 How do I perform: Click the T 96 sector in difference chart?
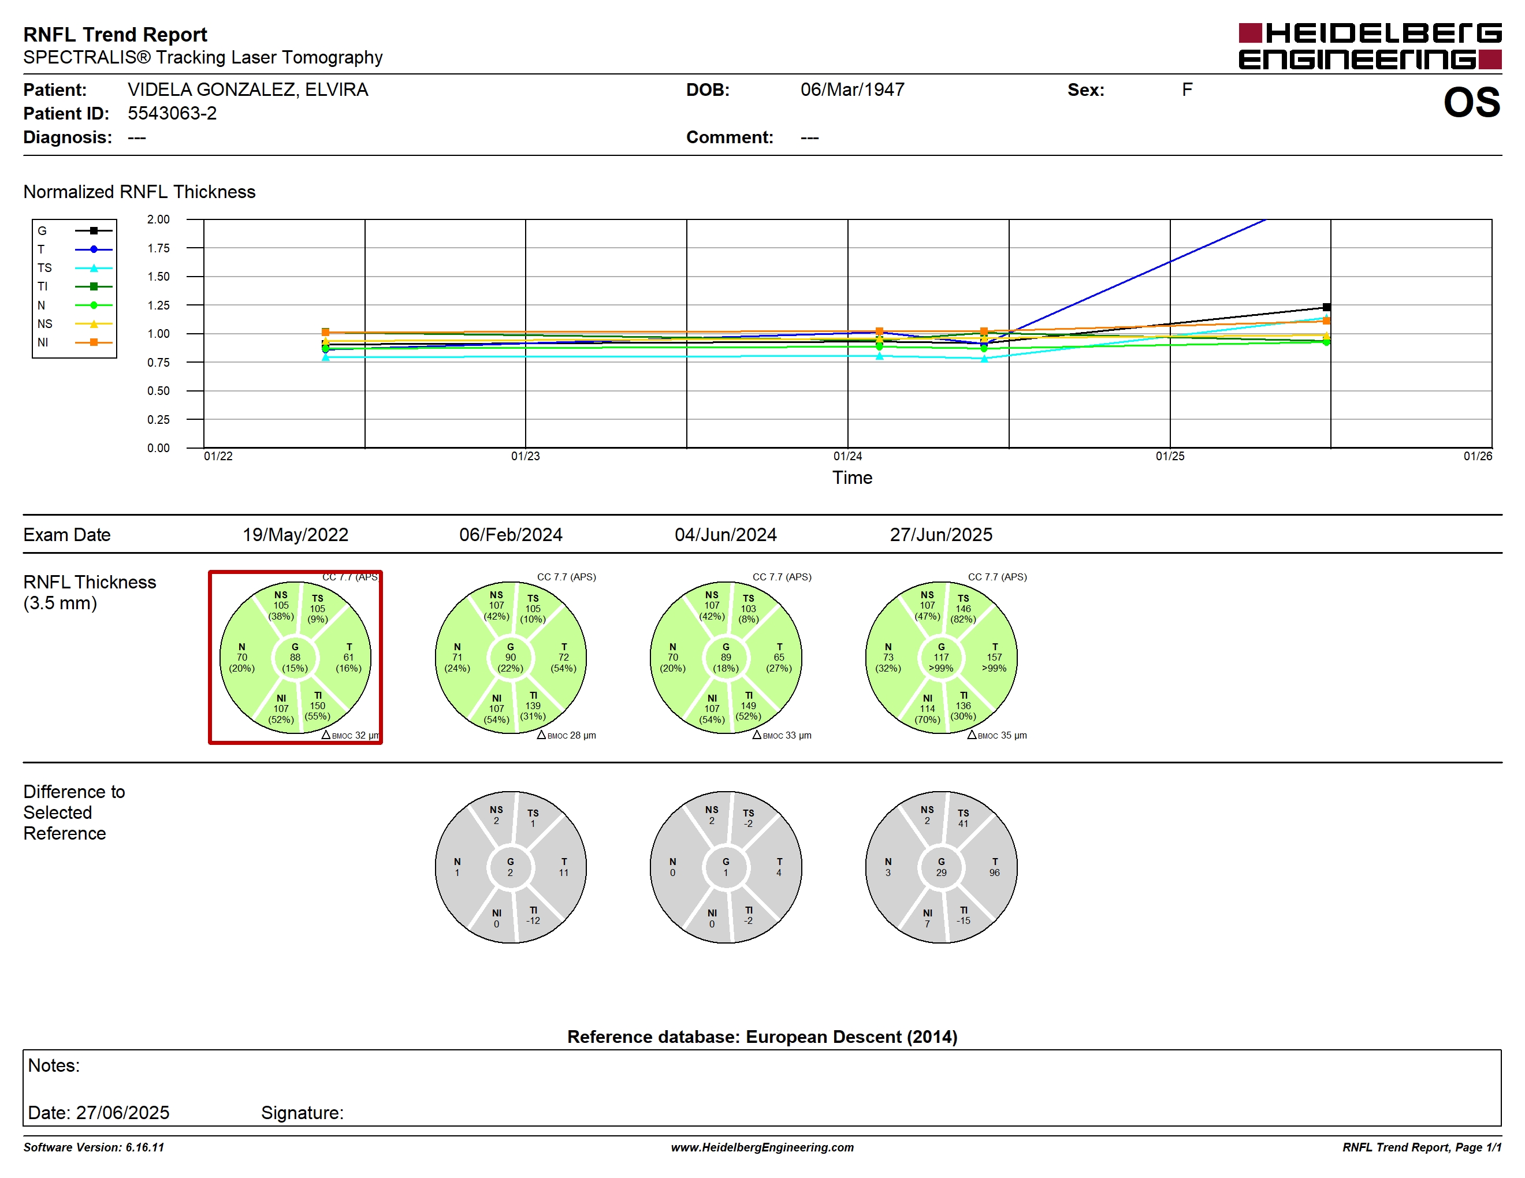994,867
